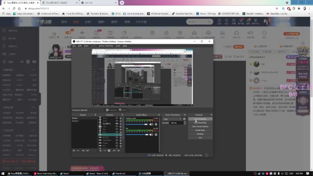Viewport: 313px width, 176px height.
Task: Open Desktop Audio settings gear
Action: (x=156, y=124)
